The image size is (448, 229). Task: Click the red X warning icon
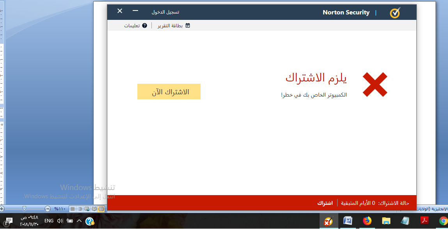[375, 84]
